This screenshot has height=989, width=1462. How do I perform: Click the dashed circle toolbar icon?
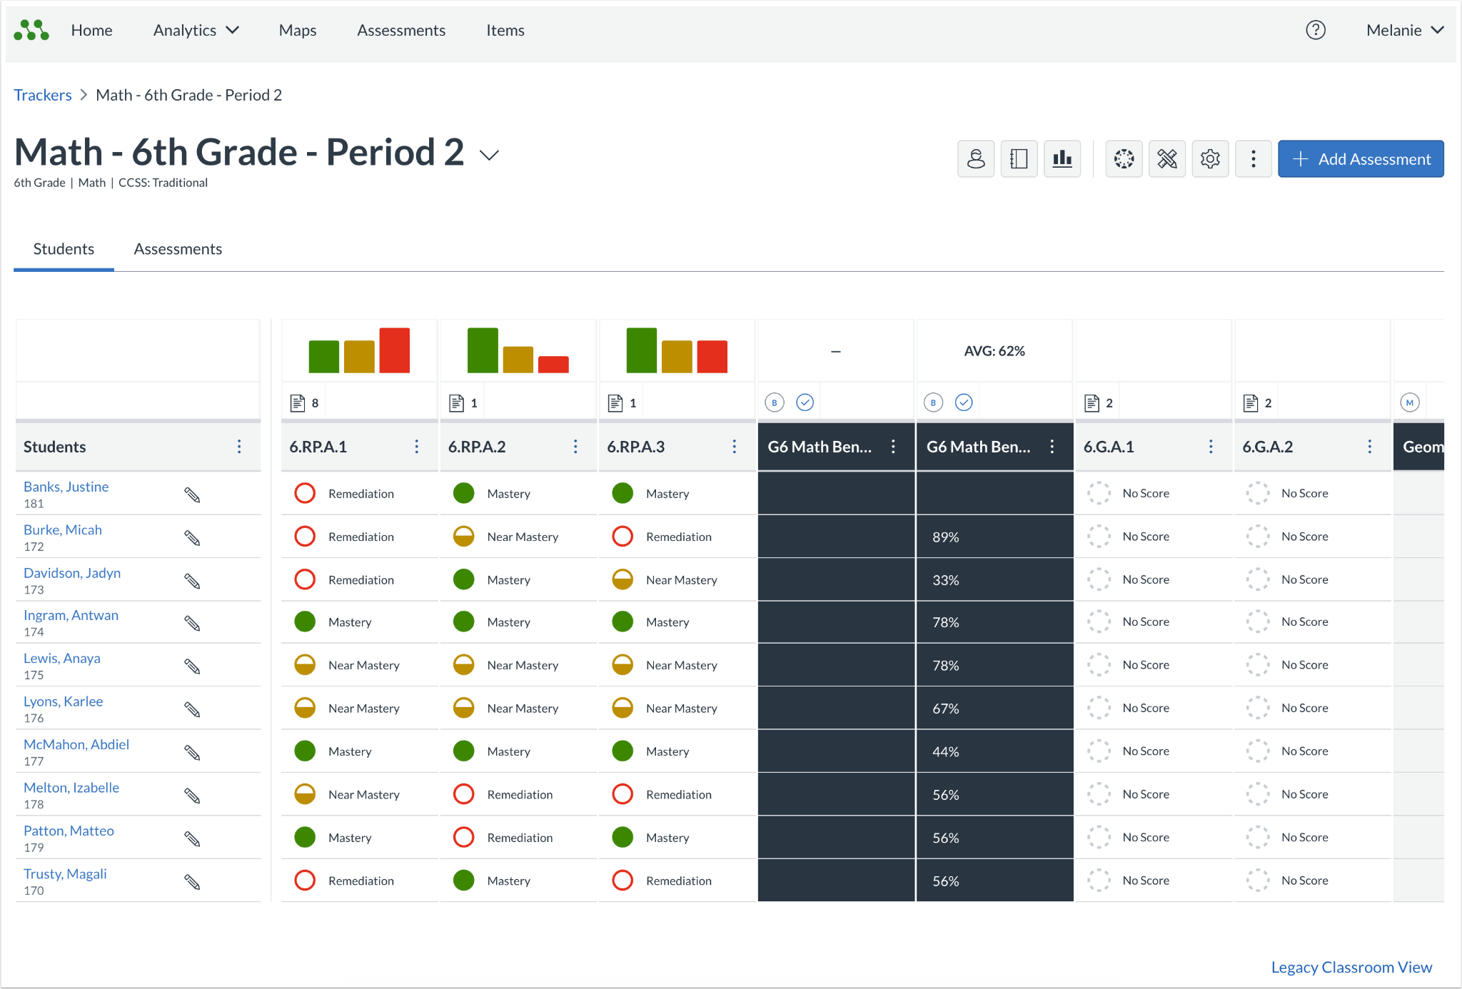click(x=1124, y=158)
